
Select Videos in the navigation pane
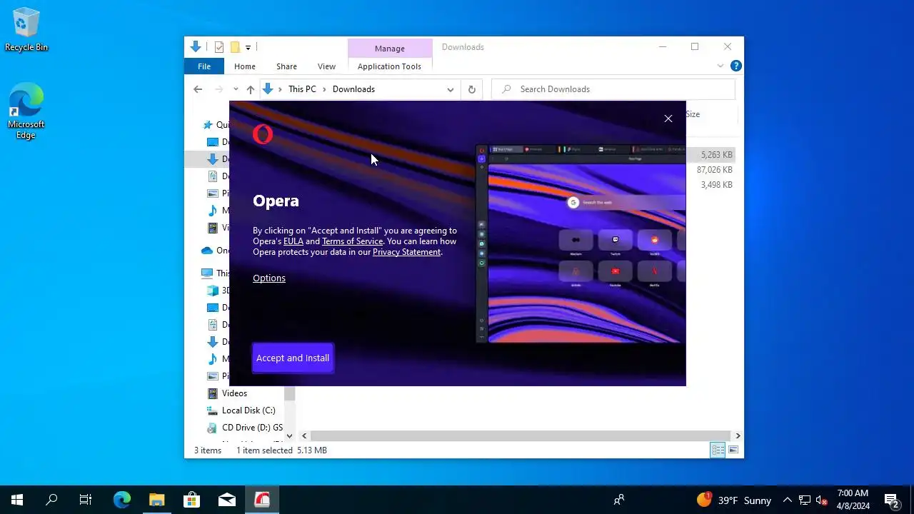234,393
